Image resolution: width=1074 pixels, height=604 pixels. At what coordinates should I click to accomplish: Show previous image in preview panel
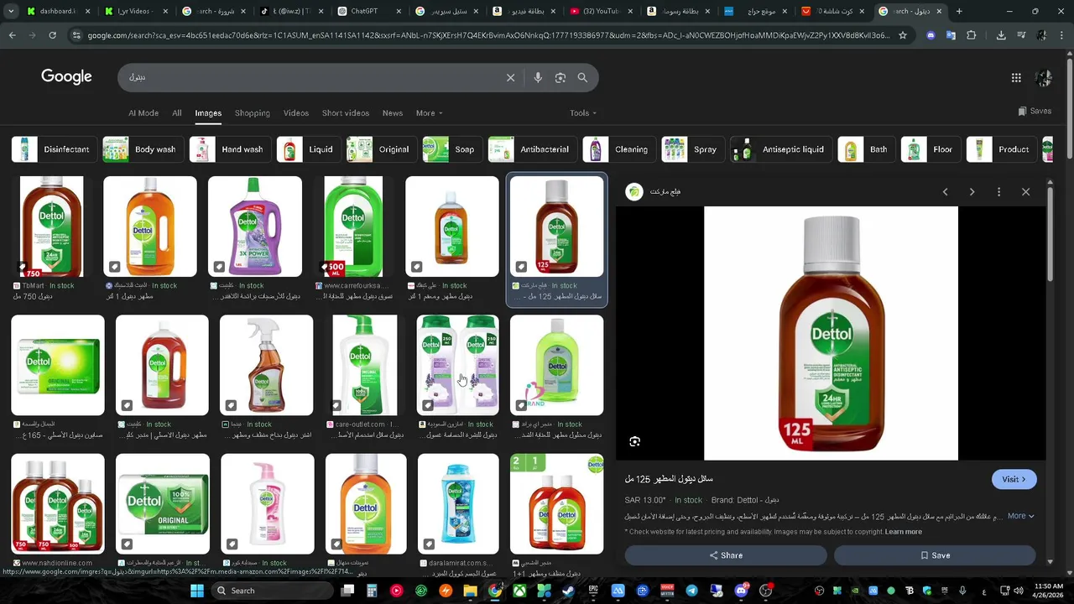point(945,192)
